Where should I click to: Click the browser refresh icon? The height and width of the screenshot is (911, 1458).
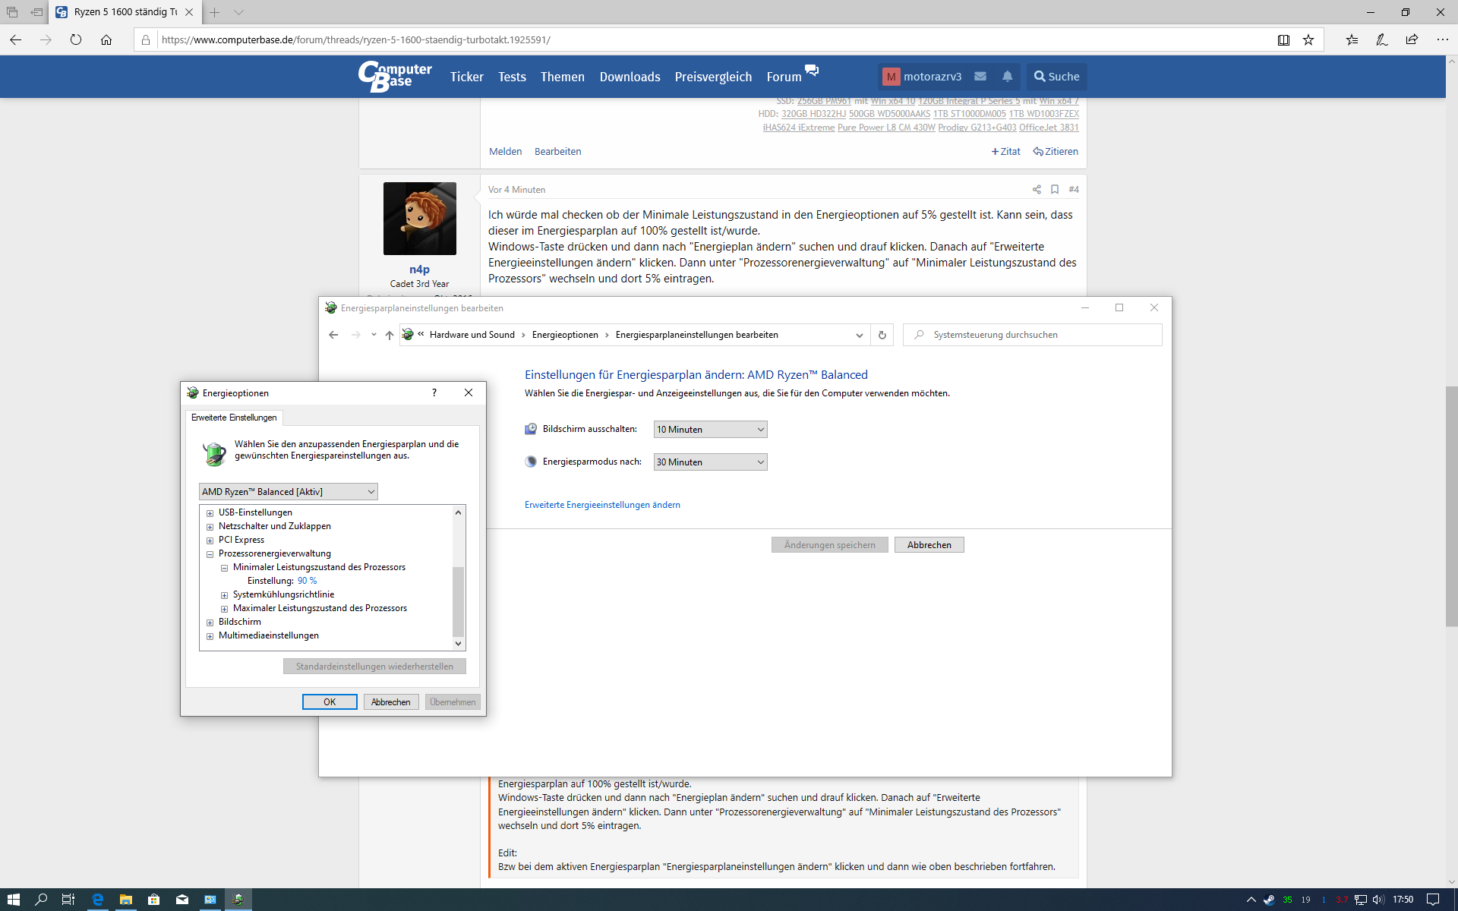[x=76, y=39]
